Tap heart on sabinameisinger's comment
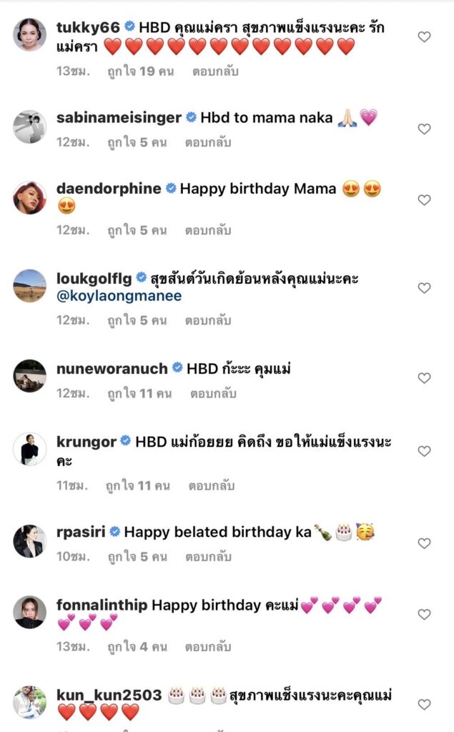The width and height of the screenshot is (454, 732). click(x=424, y=129)
